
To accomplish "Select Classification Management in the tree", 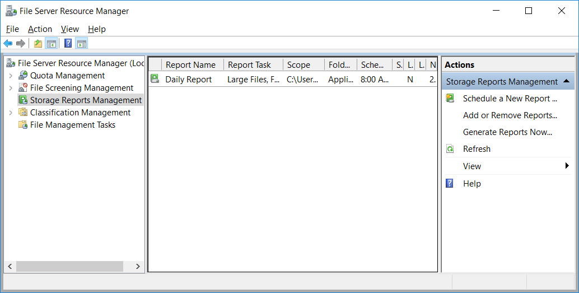I will tap(80, 112).
